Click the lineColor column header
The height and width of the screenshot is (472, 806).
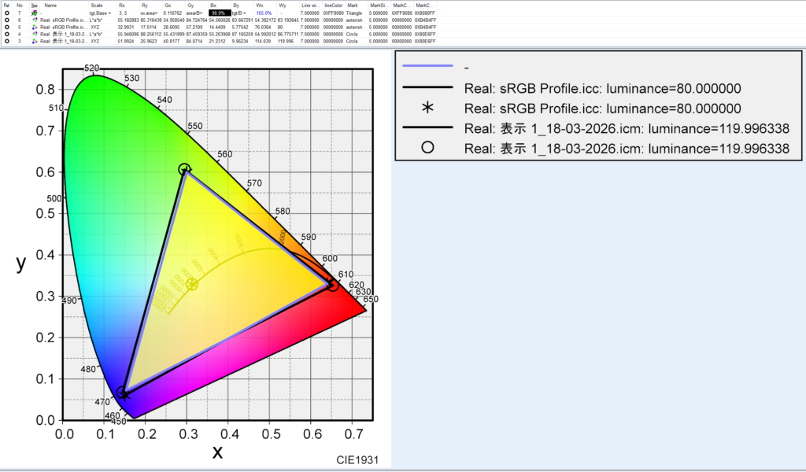tap(331, 5)
